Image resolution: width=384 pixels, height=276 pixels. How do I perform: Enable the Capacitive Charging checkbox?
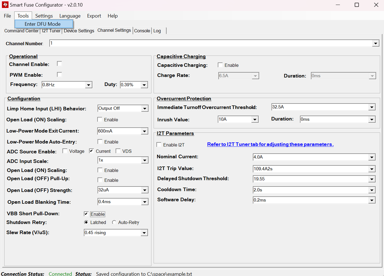(x=220, y=65)
